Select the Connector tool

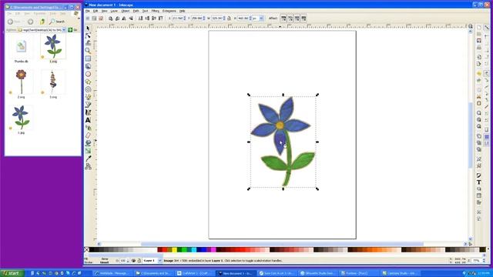tap(88, 166)
